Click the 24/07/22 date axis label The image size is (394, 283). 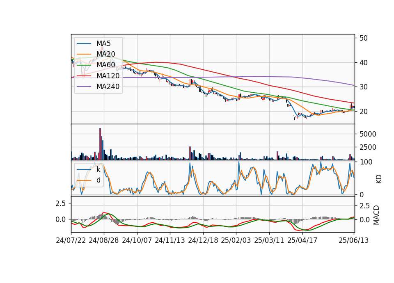tap(71, 240)
